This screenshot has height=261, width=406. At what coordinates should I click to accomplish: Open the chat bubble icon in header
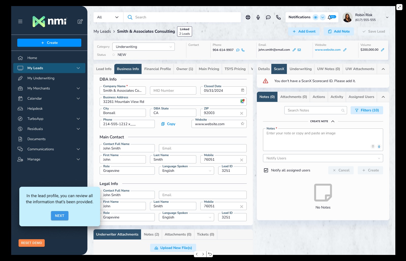[268, 17]
